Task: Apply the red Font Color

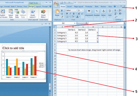Action: coord(77,17)
